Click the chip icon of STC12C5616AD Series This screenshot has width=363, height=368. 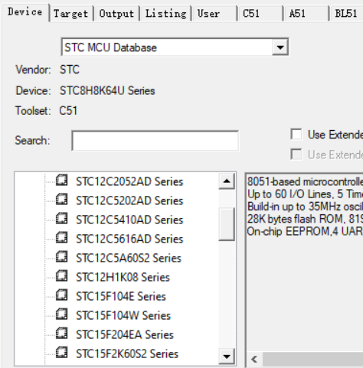[62, 237]
